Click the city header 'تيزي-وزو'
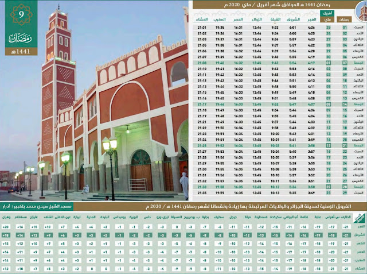The height and width of the screenshot is (274, 367). pyautogui.click(x=162, y=217)
